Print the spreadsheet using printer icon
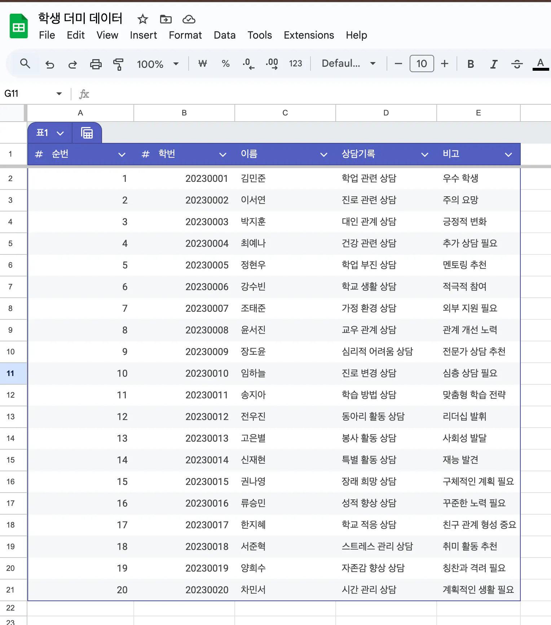This screenshot has width=551, height=625. tap(96, 64)
